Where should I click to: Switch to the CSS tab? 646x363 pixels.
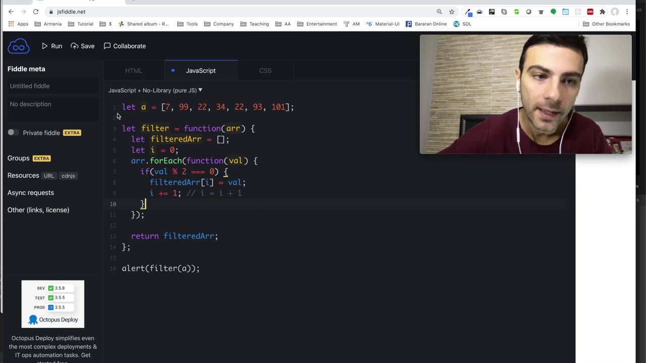pos(265,71)
